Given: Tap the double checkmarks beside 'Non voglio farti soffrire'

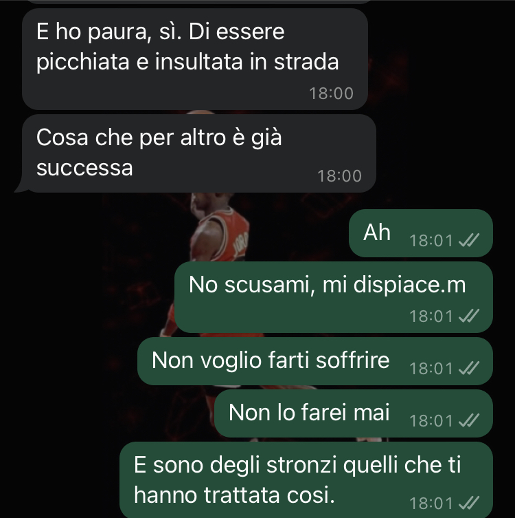Looking at the screenshot, I should [469, 368].
